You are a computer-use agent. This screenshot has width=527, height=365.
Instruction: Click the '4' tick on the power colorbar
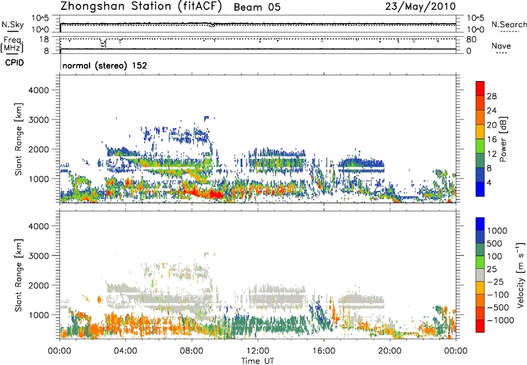(x=489, y=183)
